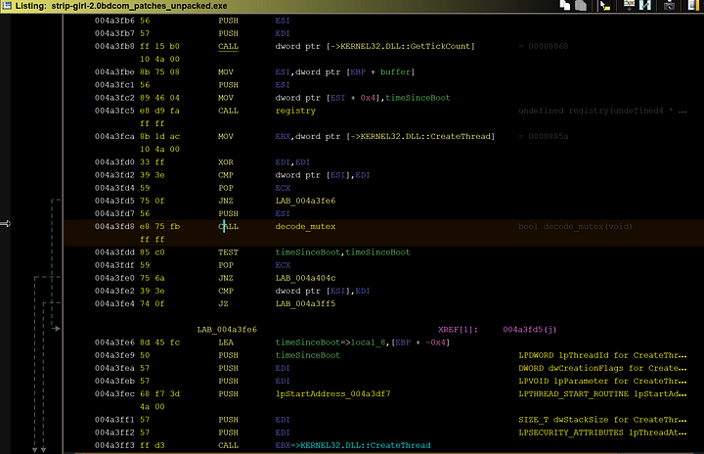
Task: Select the LPVOID lpParameter comment
Action: pyautogui.click(x=602, y=382)
